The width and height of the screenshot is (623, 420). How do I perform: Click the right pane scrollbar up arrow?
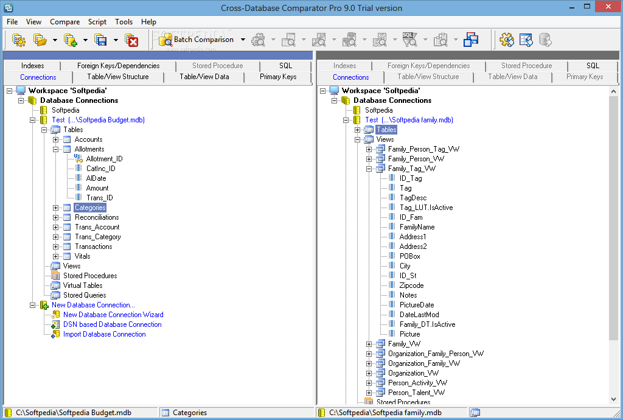click(613, 91)
